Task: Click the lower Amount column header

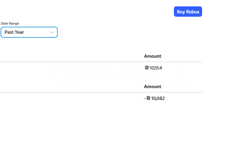Action: click(153, 87)
